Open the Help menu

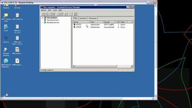[60, 10]
